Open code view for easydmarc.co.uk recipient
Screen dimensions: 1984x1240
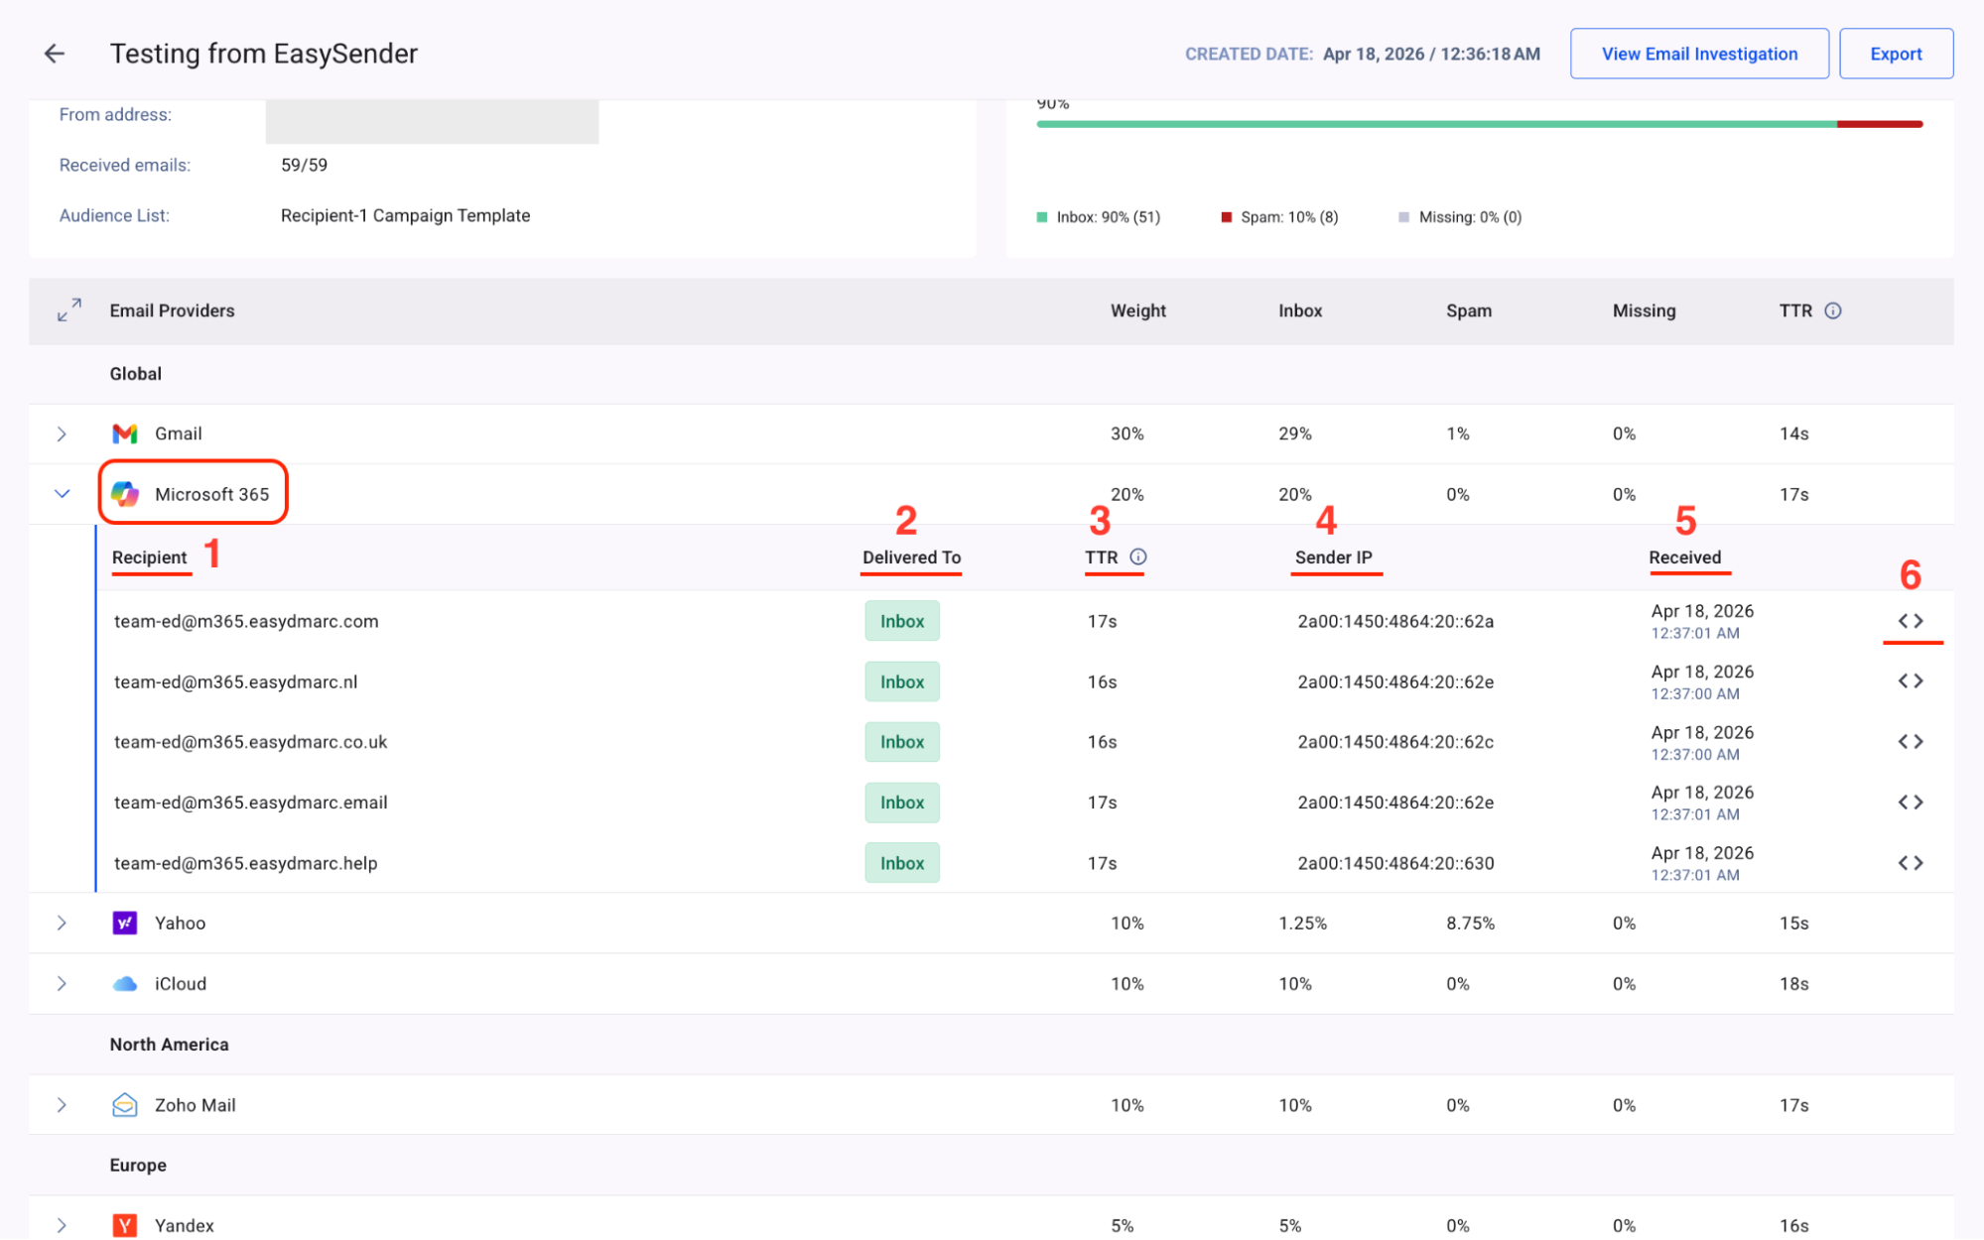(x=1911, y=742)
